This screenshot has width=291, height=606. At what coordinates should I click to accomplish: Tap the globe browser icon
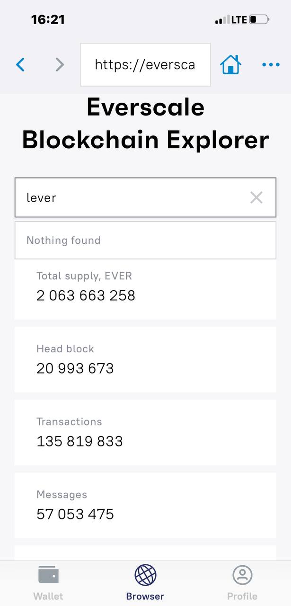(x=145, y=575)
